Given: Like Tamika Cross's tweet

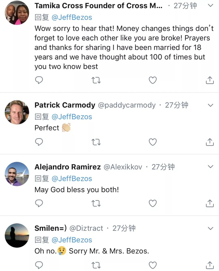Looking at the screenshot, I should point(152,80).
